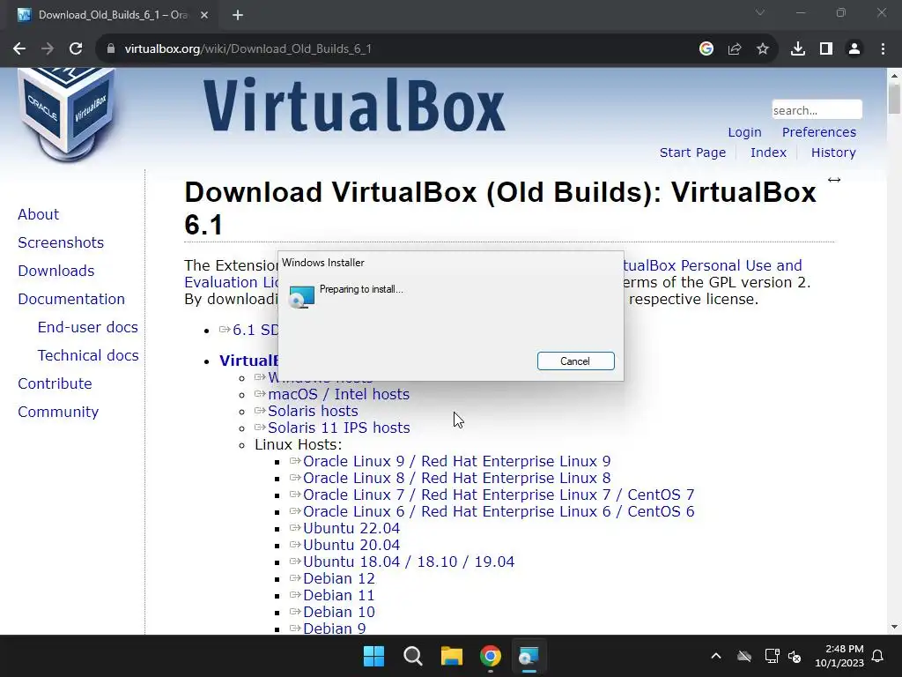Open the Login link
Image resolution: width=902 pixels, height=677 pixels.
pyautogui.click(x=744, y=132)
